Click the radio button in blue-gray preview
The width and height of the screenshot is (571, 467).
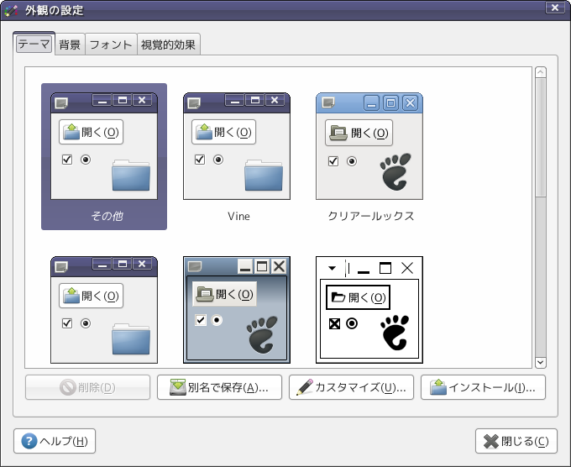[217, 320]
